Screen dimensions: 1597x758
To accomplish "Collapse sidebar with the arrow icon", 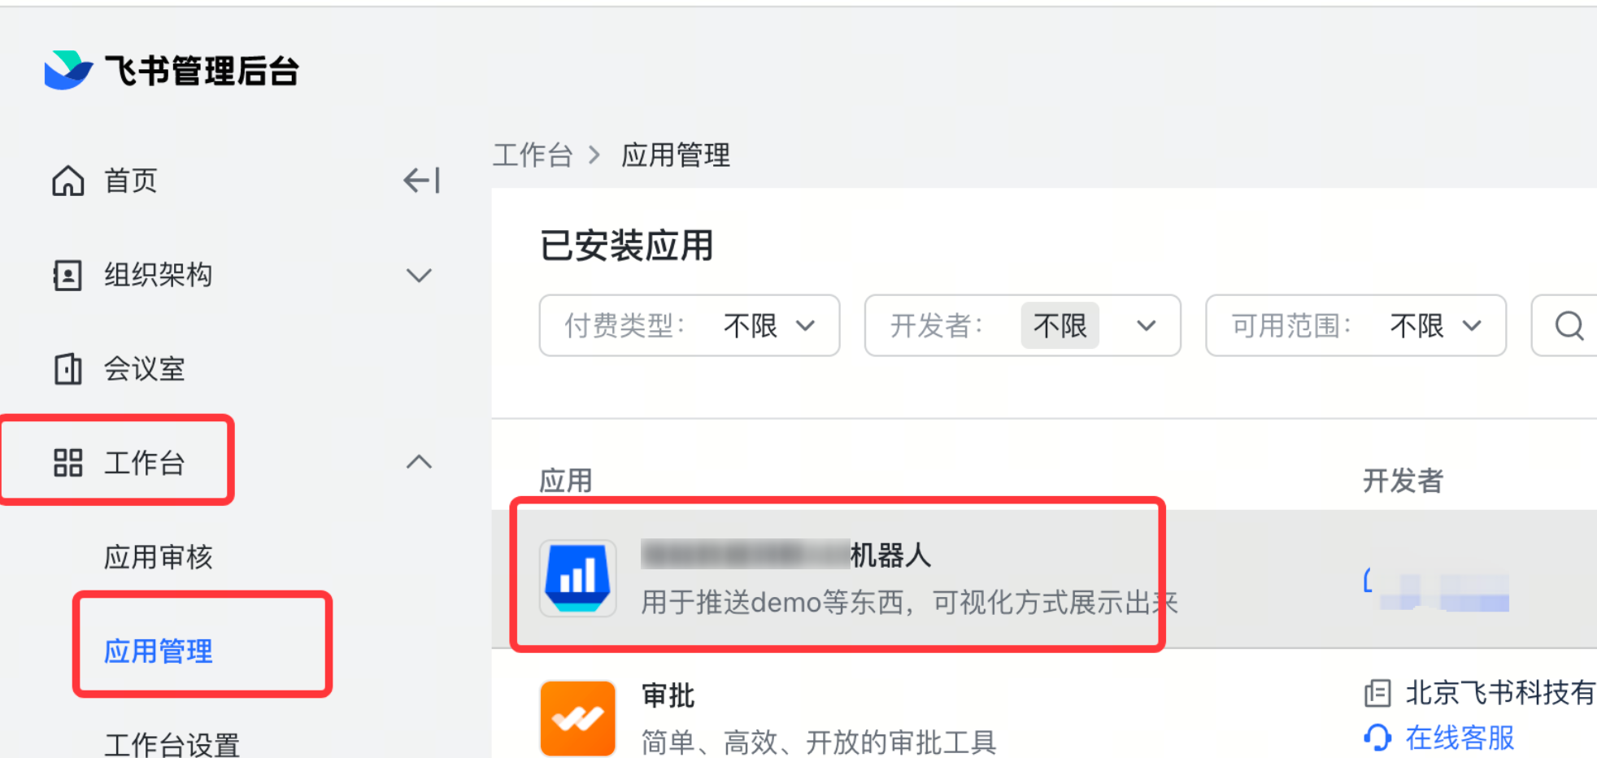I will pyautogui.click(x=421, y=180).
